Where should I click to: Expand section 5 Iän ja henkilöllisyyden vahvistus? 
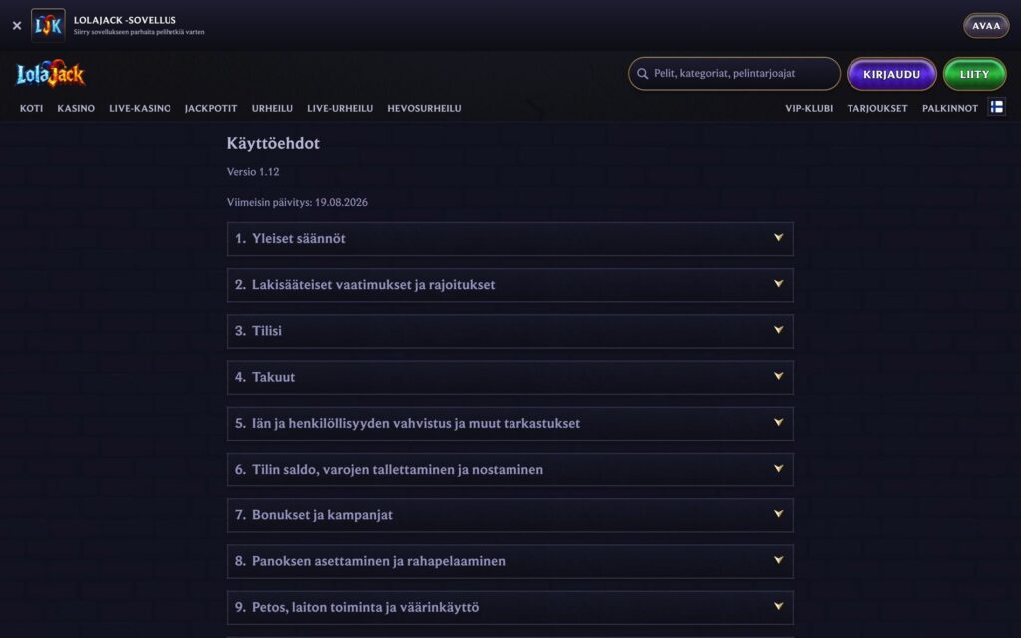coord(510,423)
